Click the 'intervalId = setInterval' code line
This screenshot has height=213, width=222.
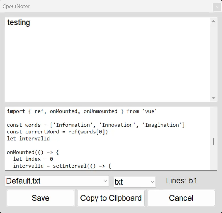(62, 166)
